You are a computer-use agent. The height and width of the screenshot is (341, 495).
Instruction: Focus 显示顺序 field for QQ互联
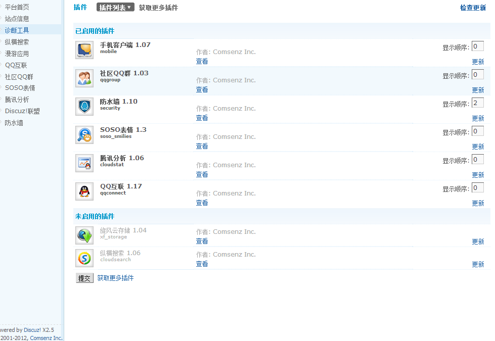[x=478, y=188]
